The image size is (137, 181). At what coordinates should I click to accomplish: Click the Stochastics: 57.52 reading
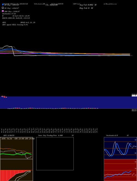coord(9,14)
